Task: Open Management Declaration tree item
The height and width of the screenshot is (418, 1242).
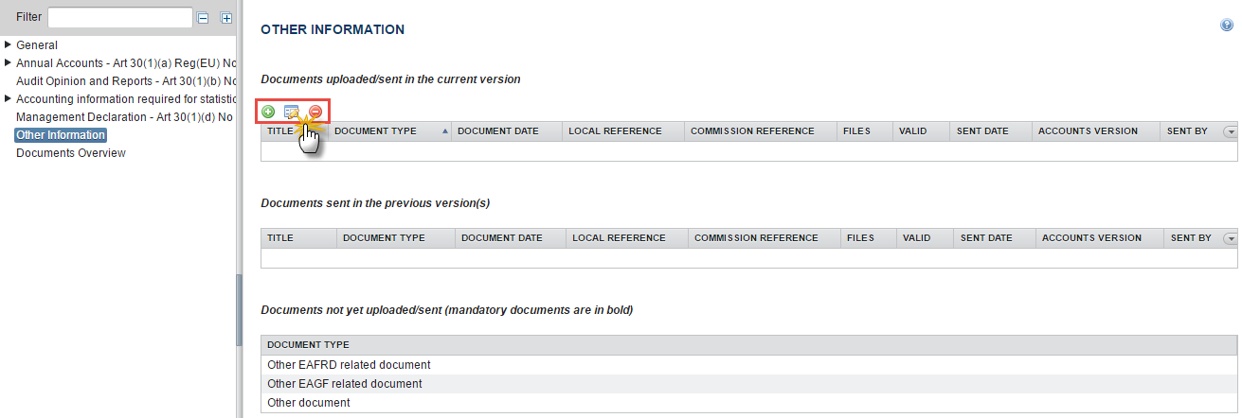Action: 125,117
